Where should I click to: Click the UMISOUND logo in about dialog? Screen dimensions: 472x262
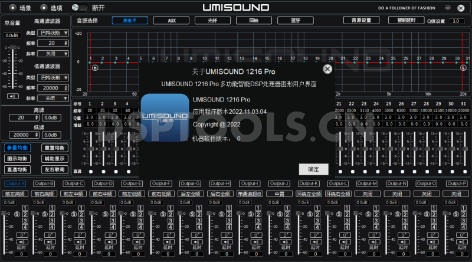[165, 118]
